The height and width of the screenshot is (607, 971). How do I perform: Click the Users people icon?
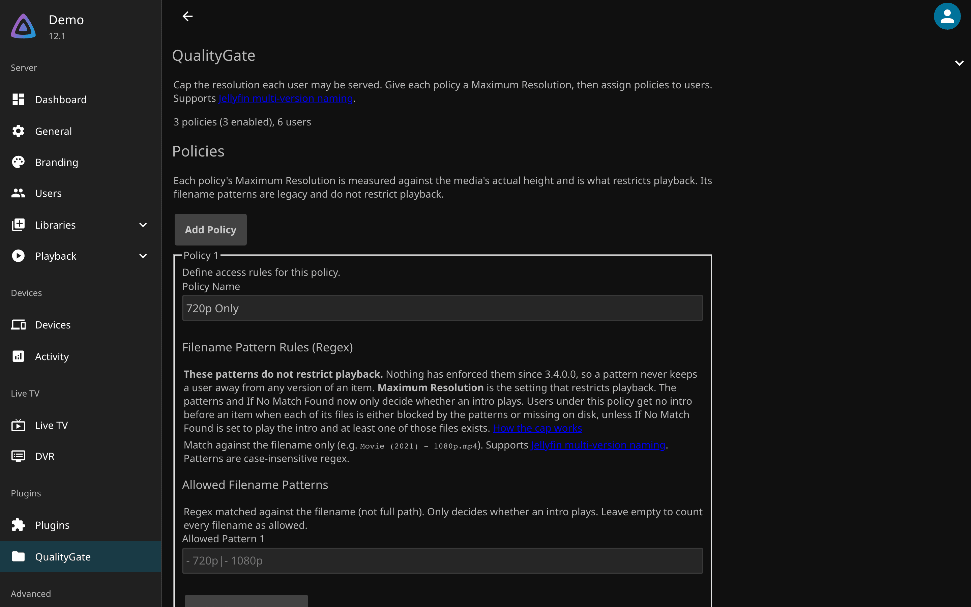(18, 193)
